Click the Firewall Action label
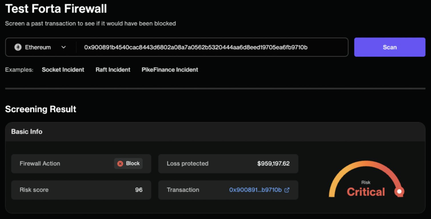Viewport: 431px width, 219px height. point(40,164)
